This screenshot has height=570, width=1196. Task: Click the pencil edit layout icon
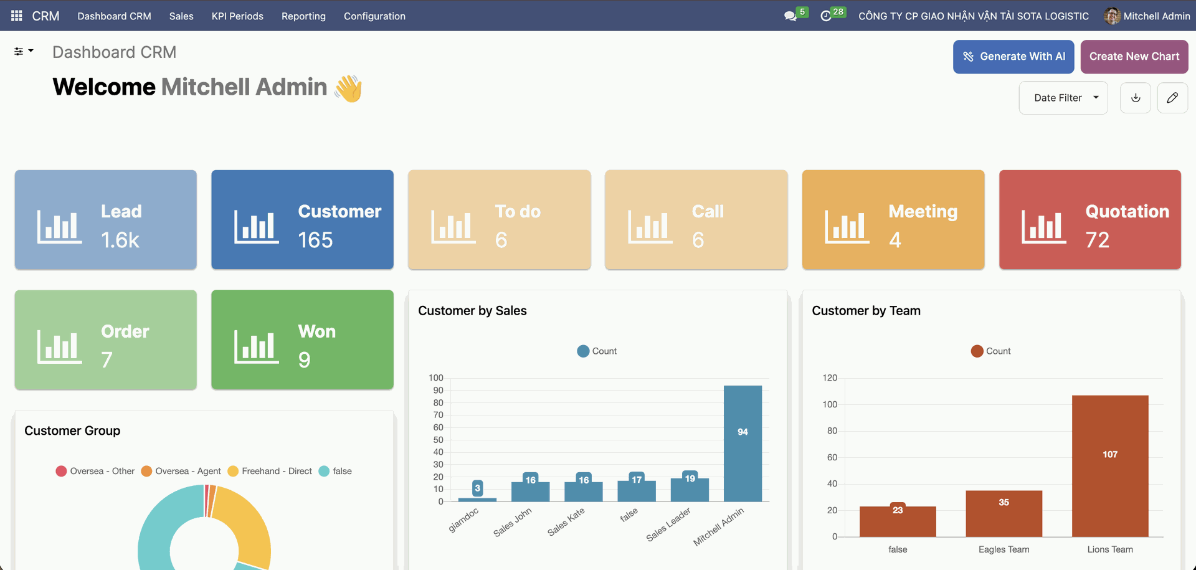(x=1172, y=98)
